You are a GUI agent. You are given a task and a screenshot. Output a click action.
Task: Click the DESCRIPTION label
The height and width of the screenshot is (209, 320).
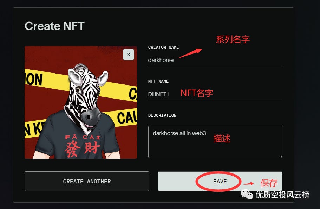tap(162, 115)
